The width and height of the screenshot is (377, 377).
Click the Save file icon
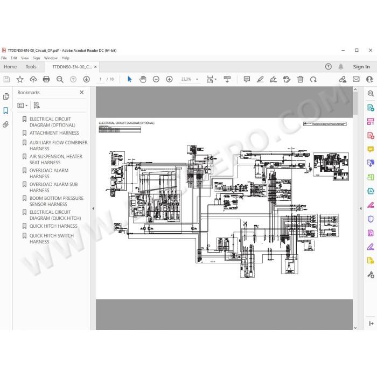tap(6, 79)
